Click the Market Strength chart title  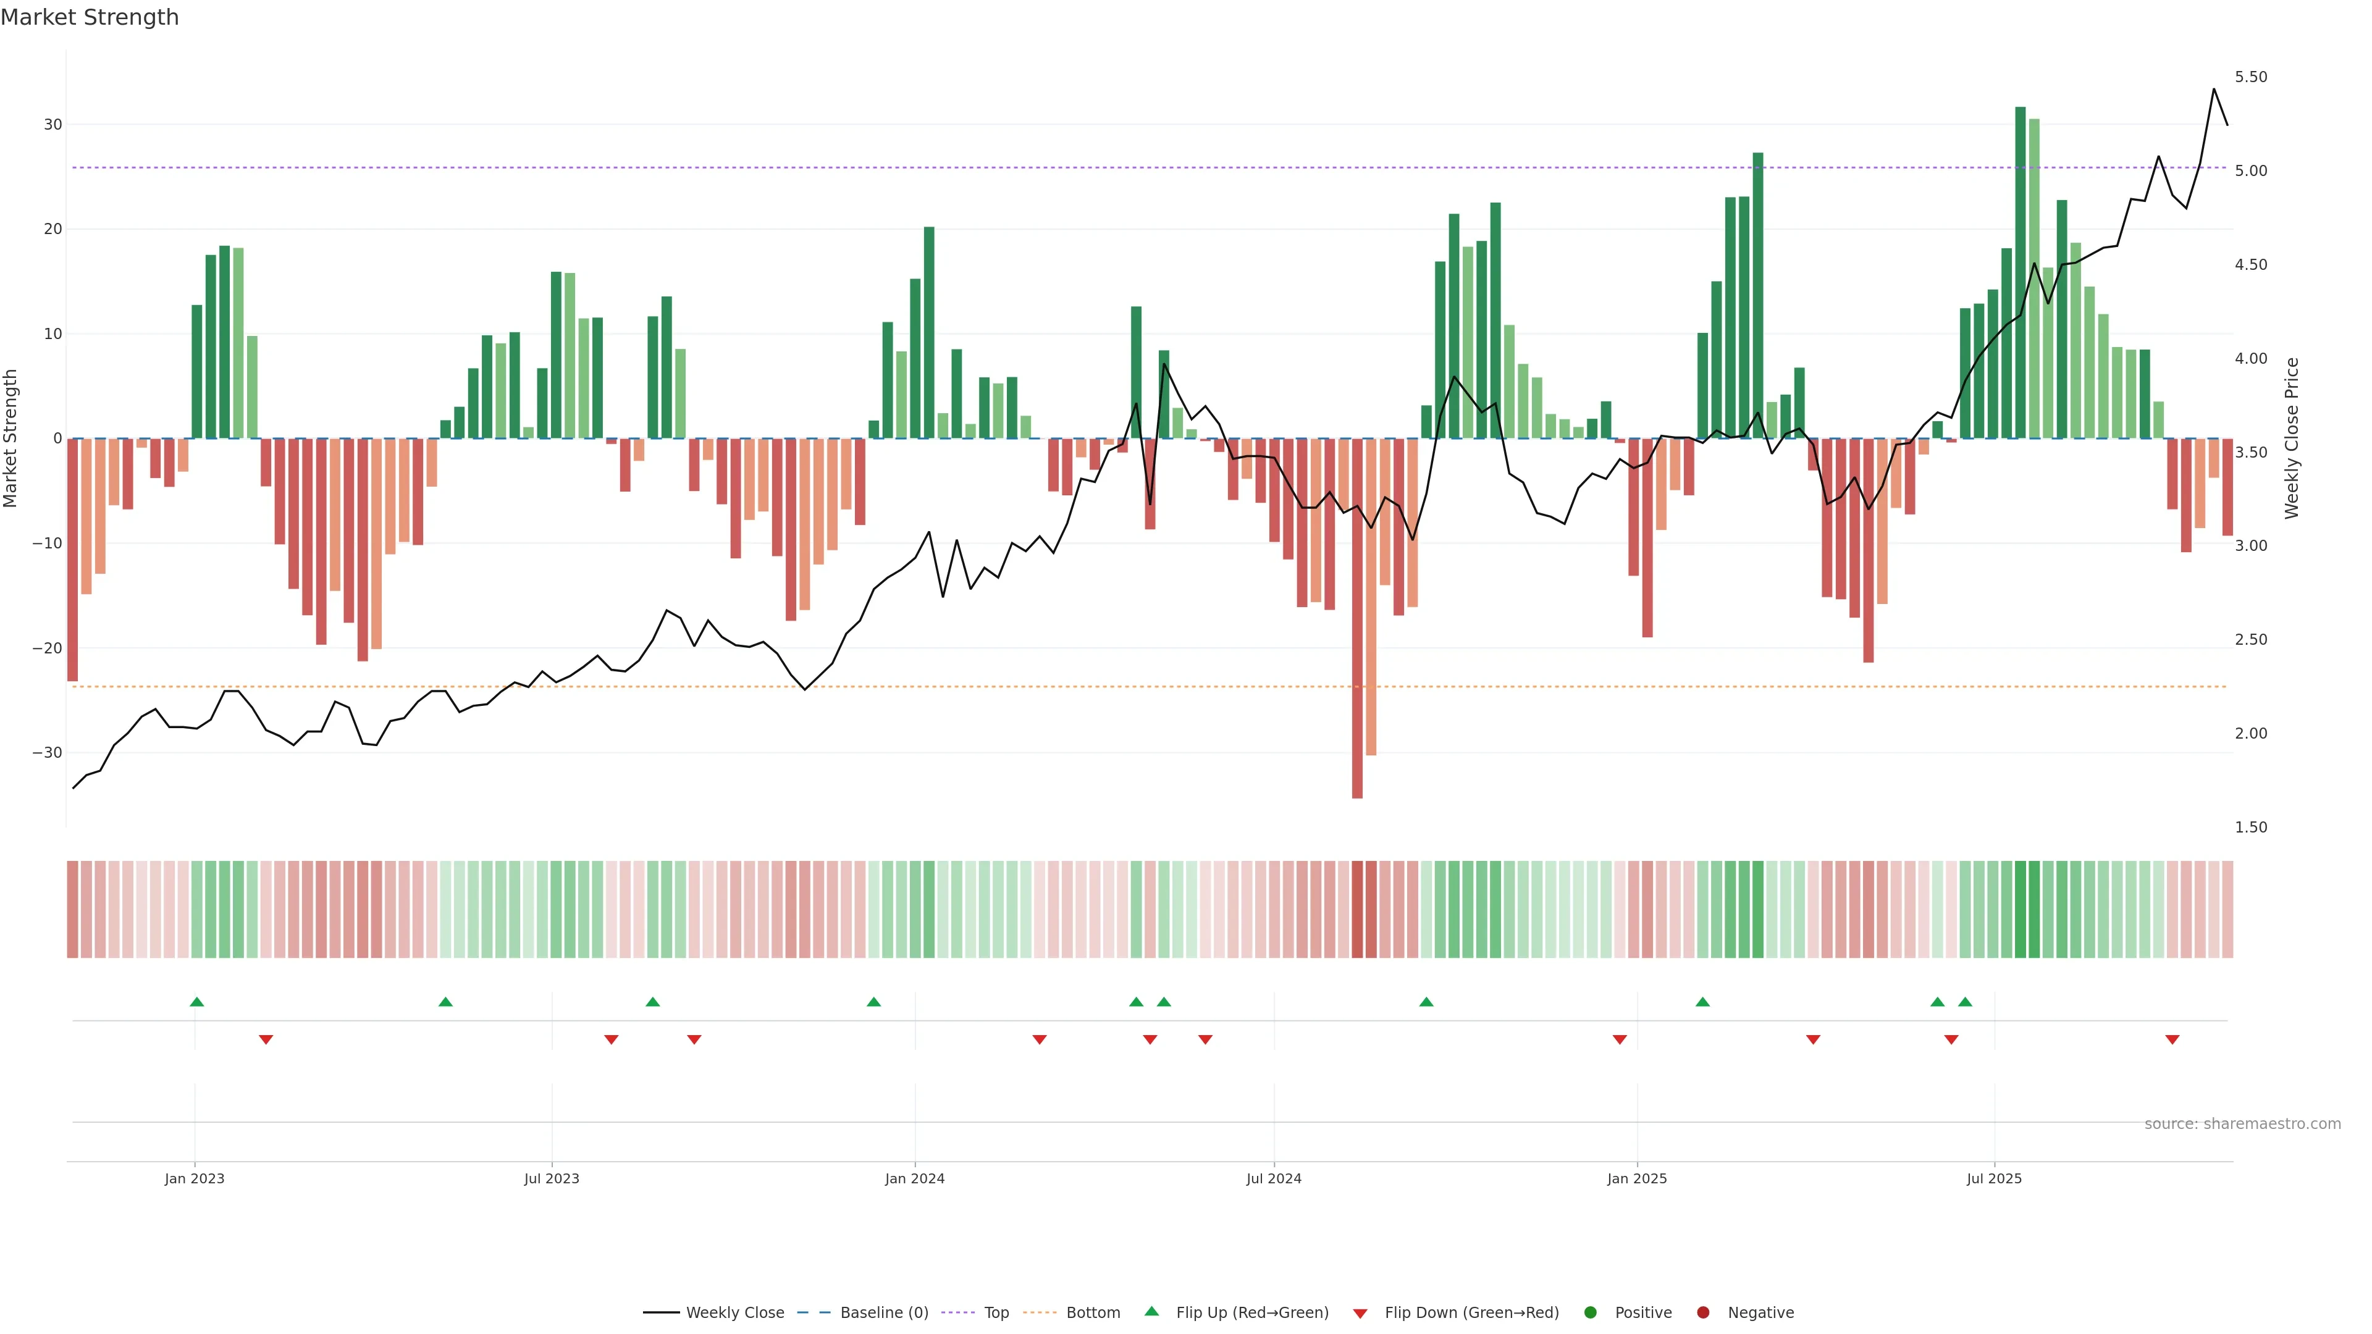(90, 17)
